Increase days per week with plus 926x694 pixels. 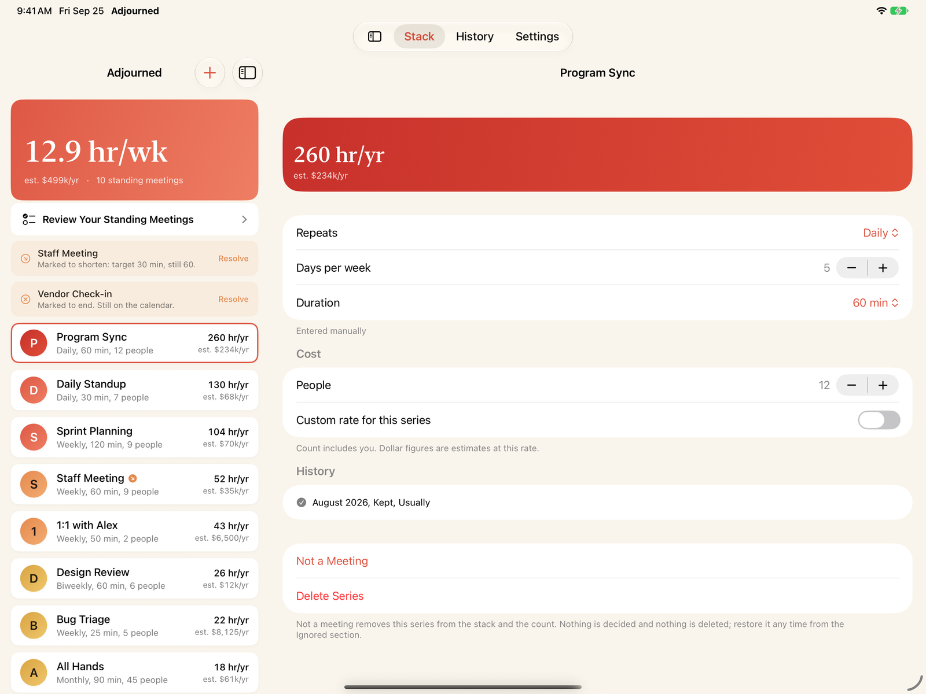pos(883,268)
